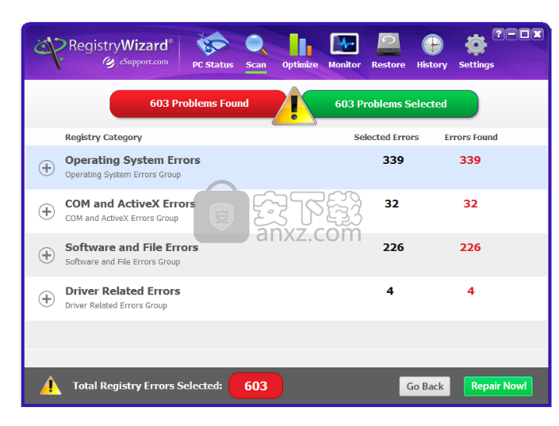Click the Repair Now! button
The image size is (559, 426).
click(498, 386)
